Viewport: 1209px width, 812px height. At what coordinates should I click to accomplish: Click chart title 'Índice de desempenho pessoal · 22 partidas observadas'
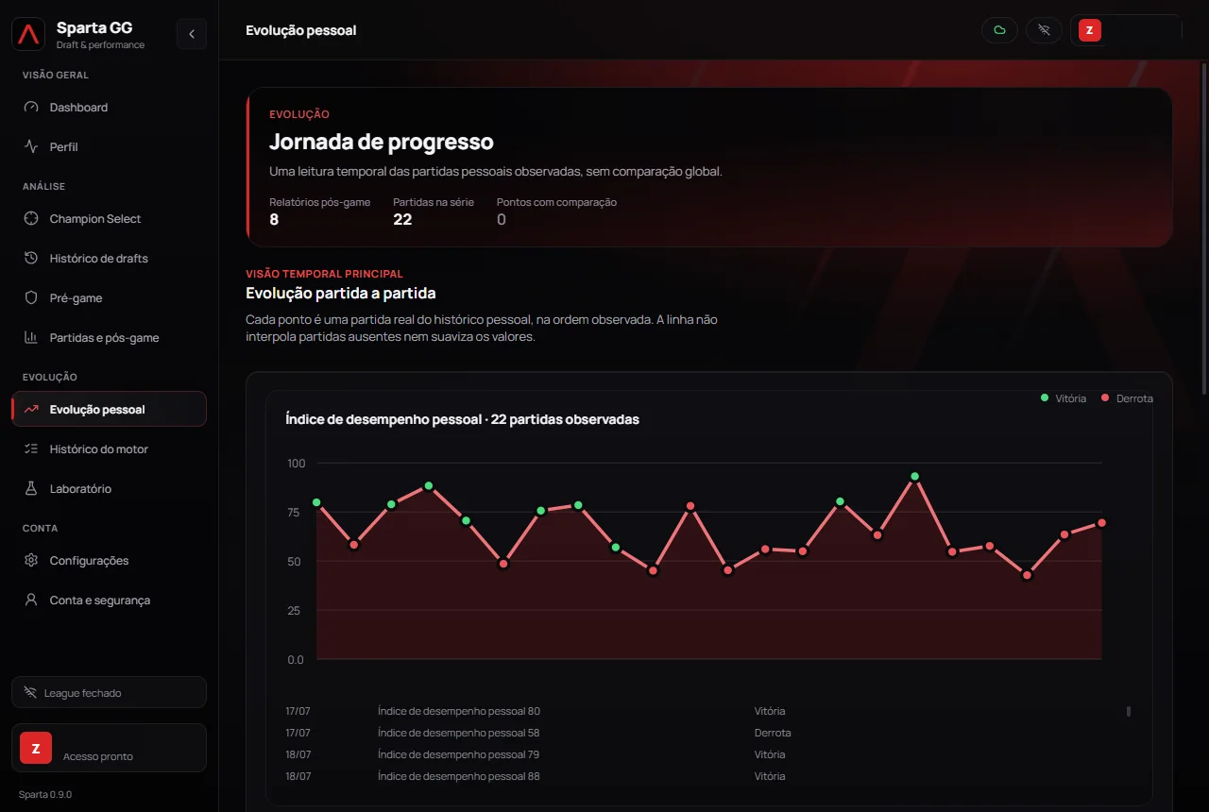click(x=462, y=419)
